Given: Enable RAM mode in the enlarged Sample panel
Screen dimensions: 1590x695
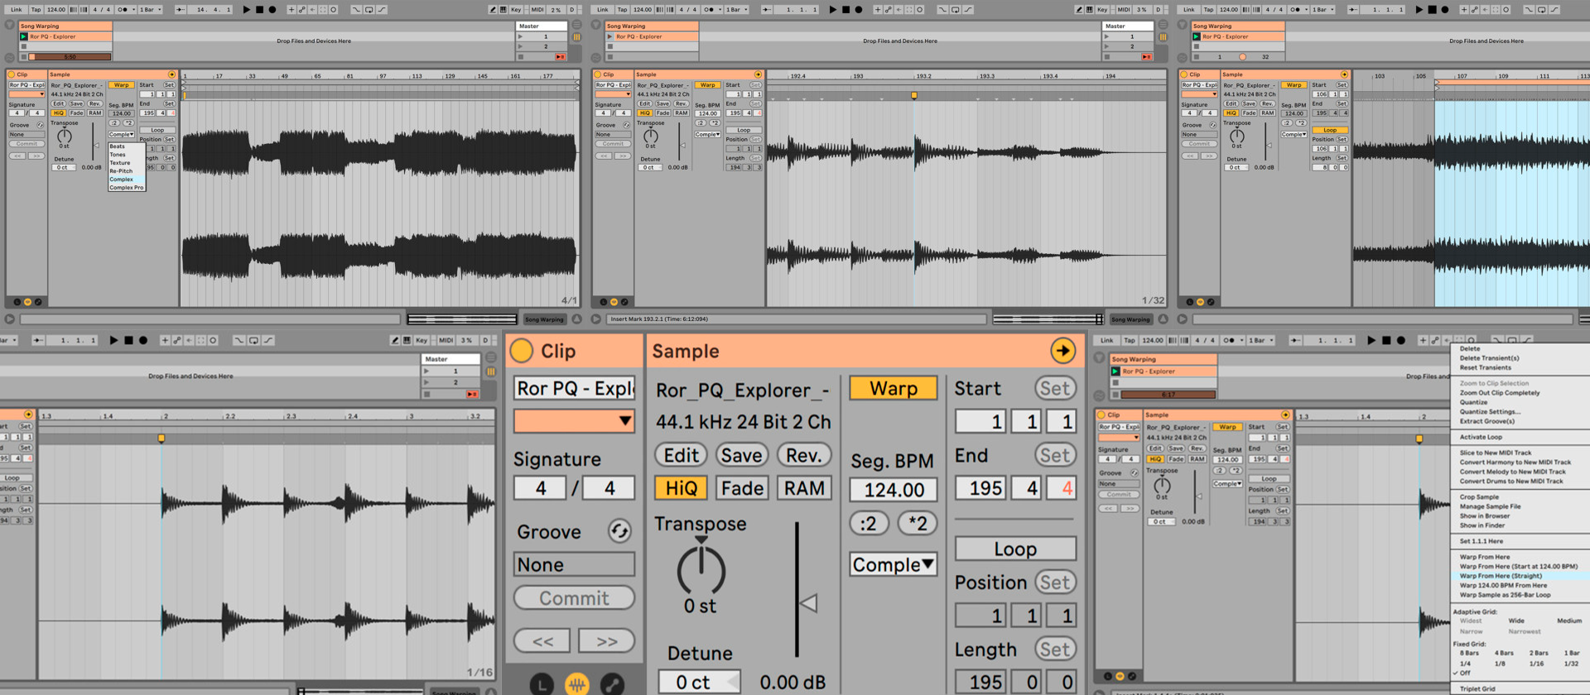Looking at the screenshot, I should click(x=803, y=488).
